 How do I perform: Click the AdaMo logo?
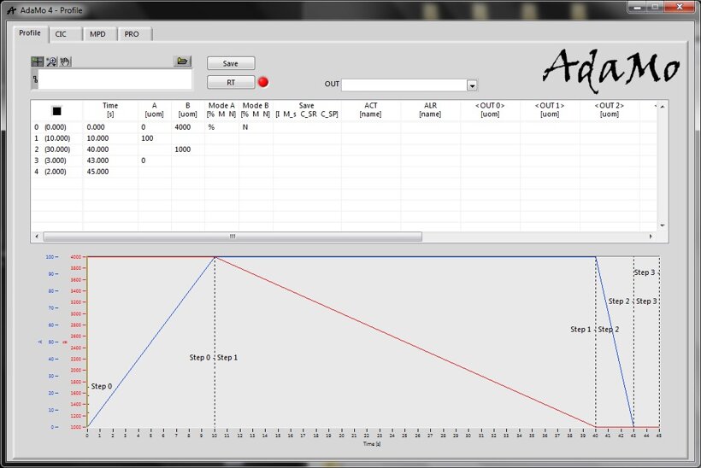612,67
